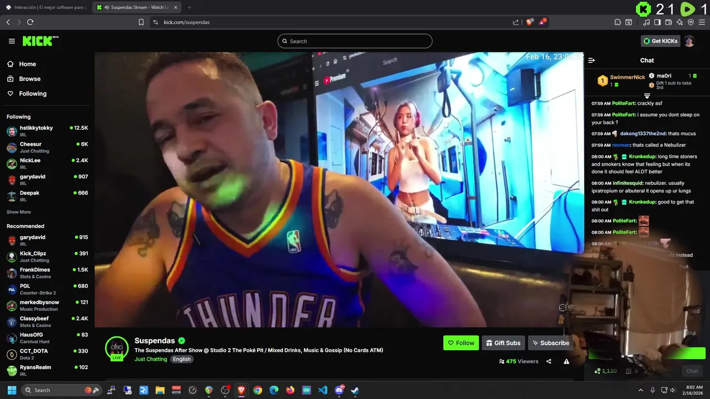Image resolution: width=710 pixels, height=399 pixels.
Task: Click the video player
Action: pos(339,190)
